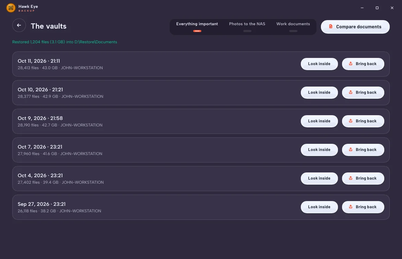Click the Sep 27, 2026 · 23:21 snapshot title
Image resolution: width=402 pixels, height=259 pixels.
[42, 204]
